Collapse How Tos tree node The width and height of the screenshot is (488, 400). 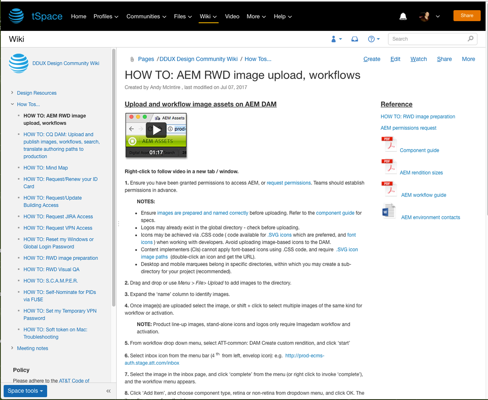point(13,104)
